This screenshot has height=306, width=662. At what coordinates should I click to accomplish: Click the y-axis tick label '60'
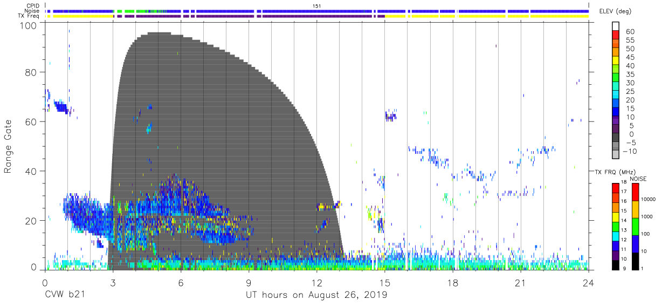tap(32, 122)
